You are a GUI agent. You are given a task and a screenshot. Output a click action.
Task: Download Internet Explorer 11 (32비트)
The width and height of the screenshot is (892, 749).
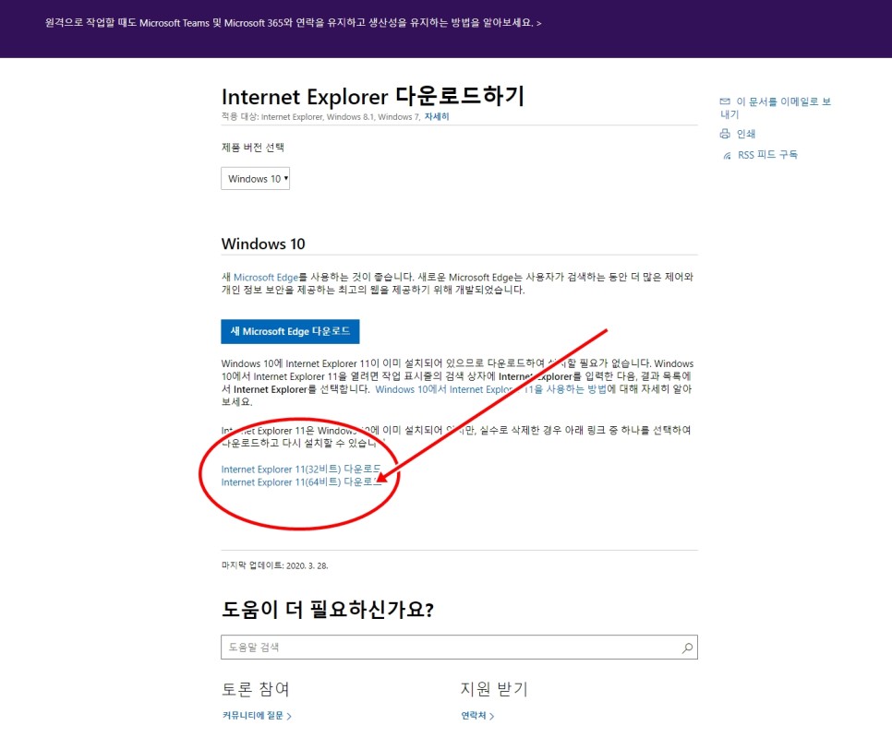point(301,469)
